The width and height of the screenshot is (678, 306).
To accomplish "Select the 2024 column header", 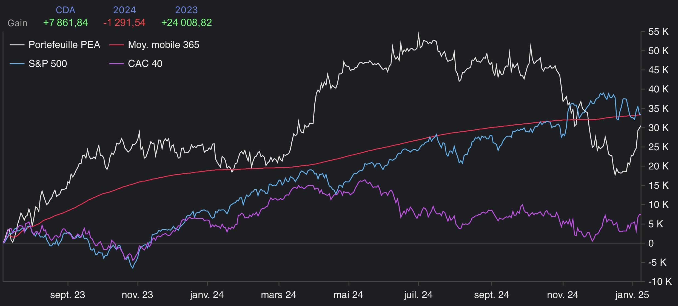I will tap(124, 10).
